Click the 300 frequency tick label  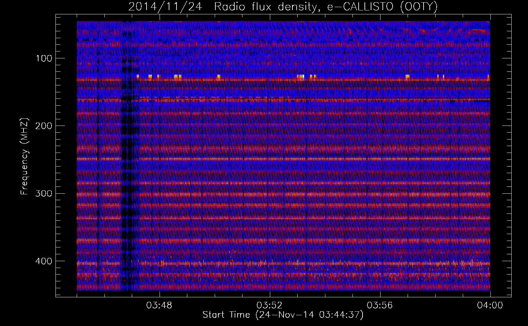[44, 193]
